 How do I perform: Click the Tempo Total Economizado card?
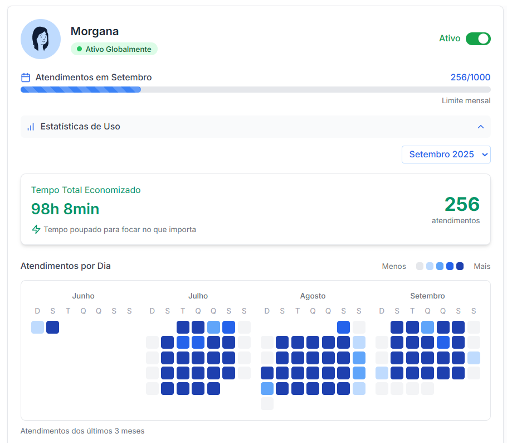[x=255, y=209]
